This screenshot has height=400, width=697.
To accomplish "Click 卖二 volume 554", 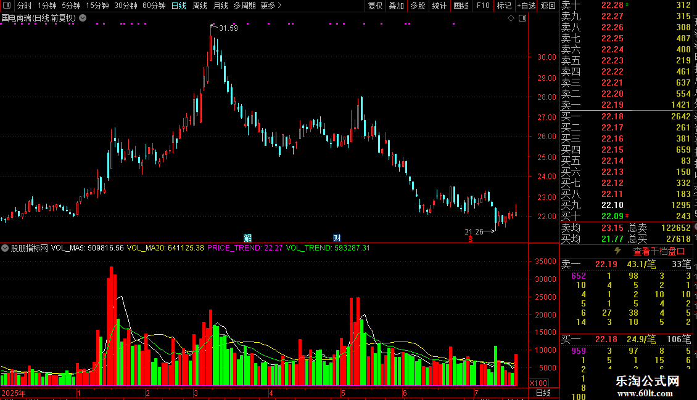I will [x=683, y=94].
